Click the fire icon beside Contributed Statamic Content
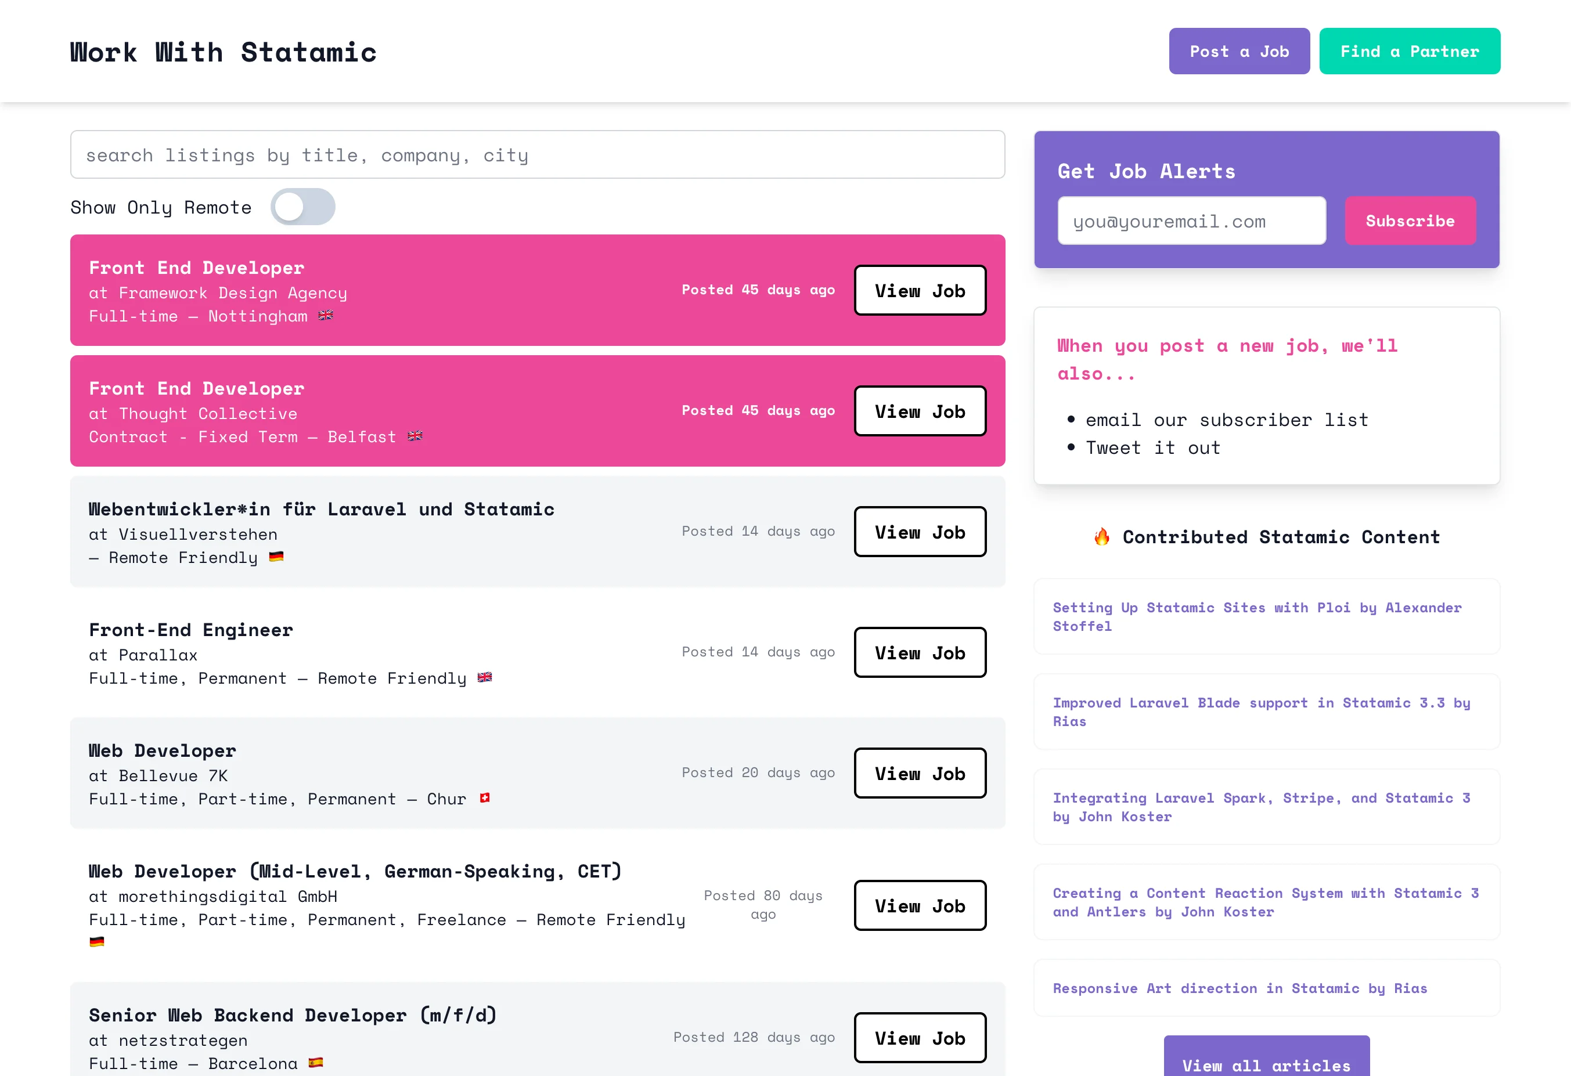Image resolution: width=1571 pixels, height=1076 pixels. [1102, 537]
